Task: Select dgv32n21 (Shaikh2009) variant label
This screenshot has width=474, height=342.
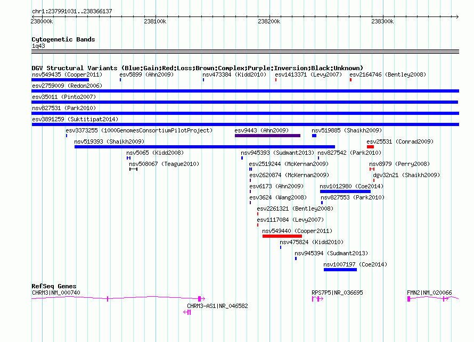Action: pos(406,175)
